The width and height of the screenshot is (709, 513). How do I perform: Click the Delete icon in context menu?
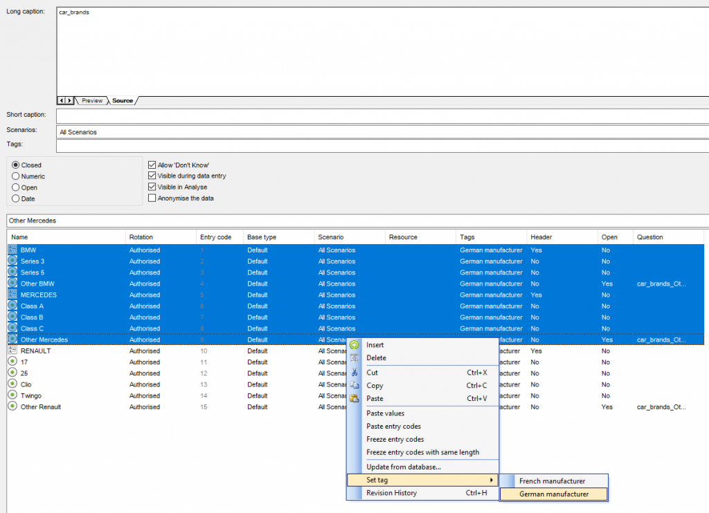[x=354, y=358]
